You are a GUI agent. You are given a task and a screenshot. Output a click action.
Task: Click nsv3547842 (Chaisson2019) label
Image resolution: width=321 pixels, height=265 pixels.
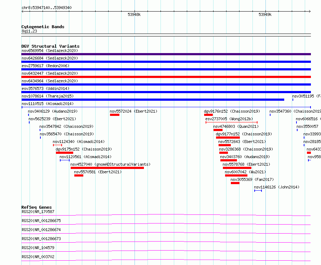(66, 126)
